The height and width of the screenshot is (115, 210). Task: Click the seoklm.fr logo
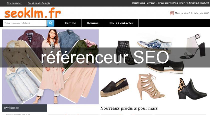coord(33,13)
